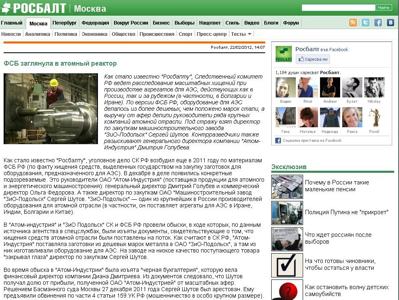Click Надежда's Facebook profile photo
This screenshot has width=399, height=300.
click(330, 117)
